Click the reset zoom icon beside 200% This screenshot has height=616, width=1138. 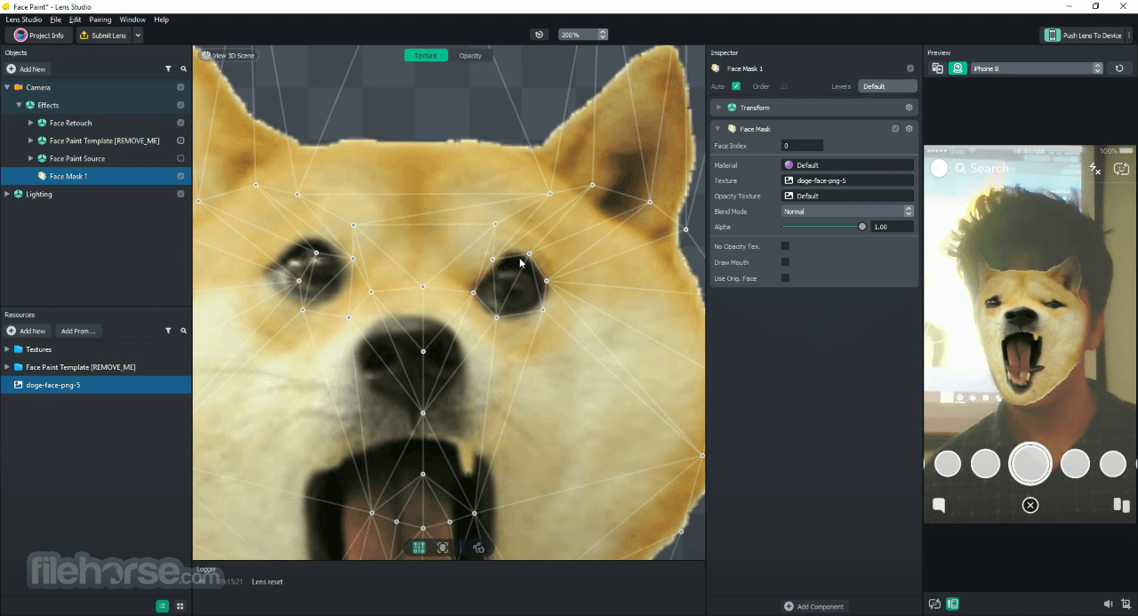tap(539, 35)
